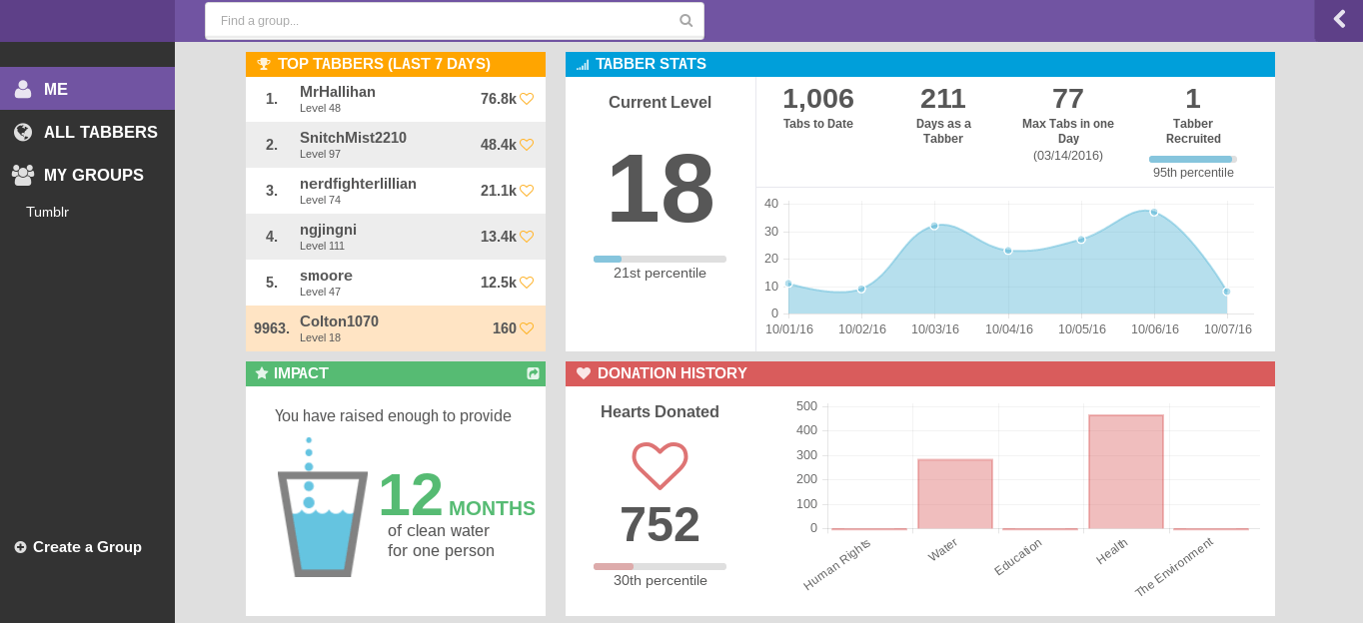Screen dimensions: 1363x623
Task: Open the MY GROUPS sidebar section
Action: click(x=93, y=175)
